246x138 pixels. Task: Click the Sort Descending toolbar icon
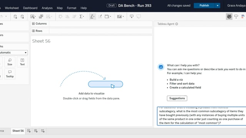pyautogui.click(x=74, y=16)
